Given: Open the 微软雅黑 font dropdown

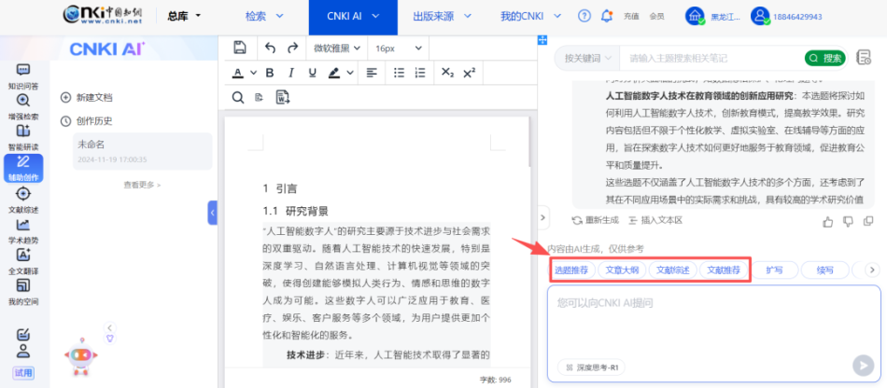Looking at the screenshot, I should coord(336,48).
